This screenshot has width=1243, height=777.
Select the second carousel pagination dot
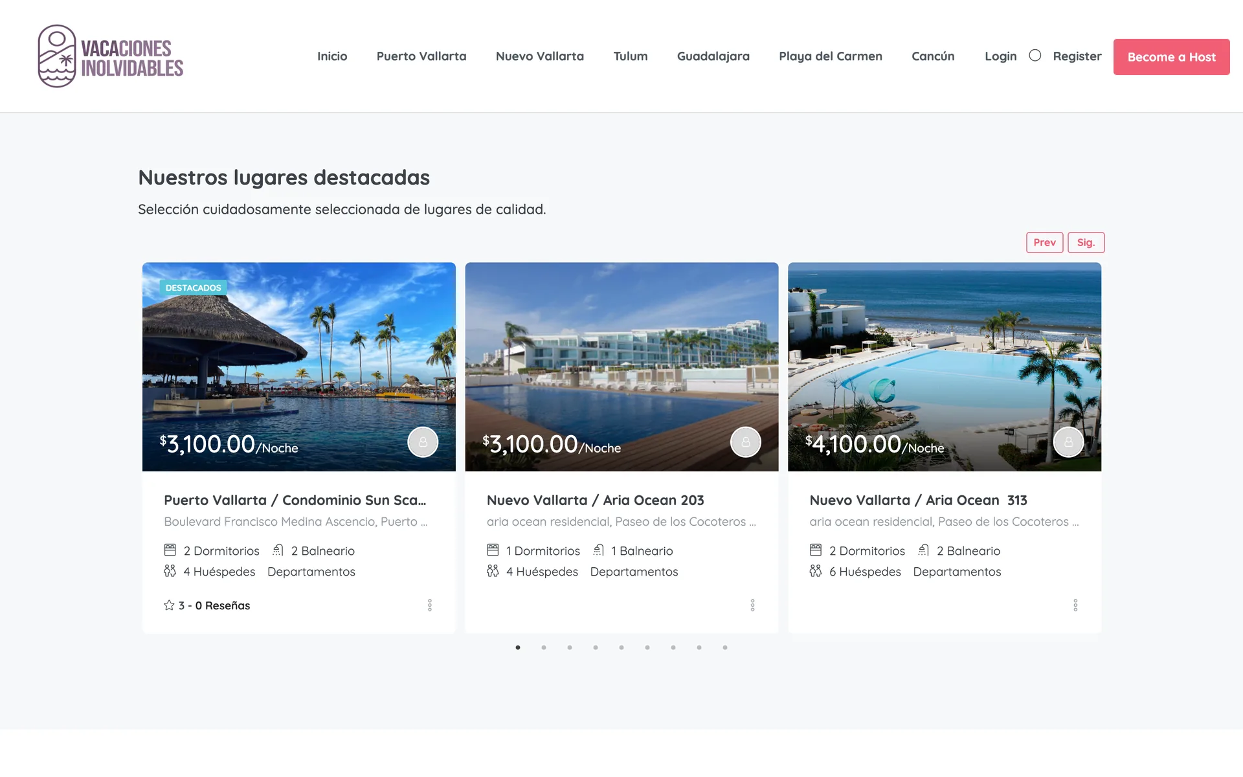click(544, 647)
